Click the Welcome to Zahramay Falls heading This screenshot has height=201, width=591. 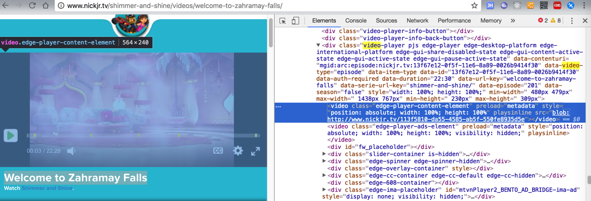(x=75, y=178)
